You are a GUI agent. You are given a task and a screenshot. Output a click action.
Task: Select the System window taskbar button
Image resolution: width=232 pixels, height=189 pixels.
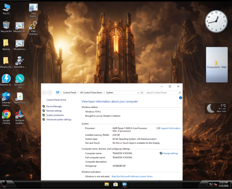124,184
